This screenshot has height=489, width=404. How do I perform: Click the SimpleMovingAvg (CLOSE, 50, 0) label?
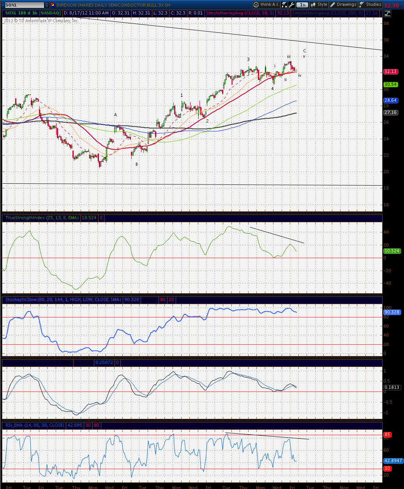click(240, 13)
